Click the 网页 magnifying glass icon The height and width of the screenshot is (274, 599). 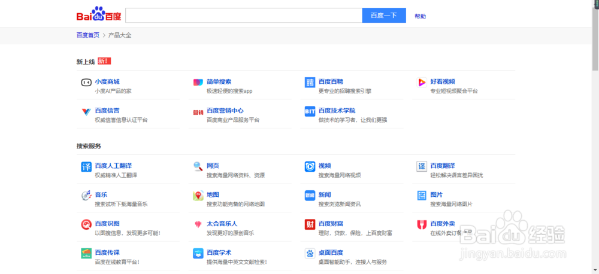point(198,167)
